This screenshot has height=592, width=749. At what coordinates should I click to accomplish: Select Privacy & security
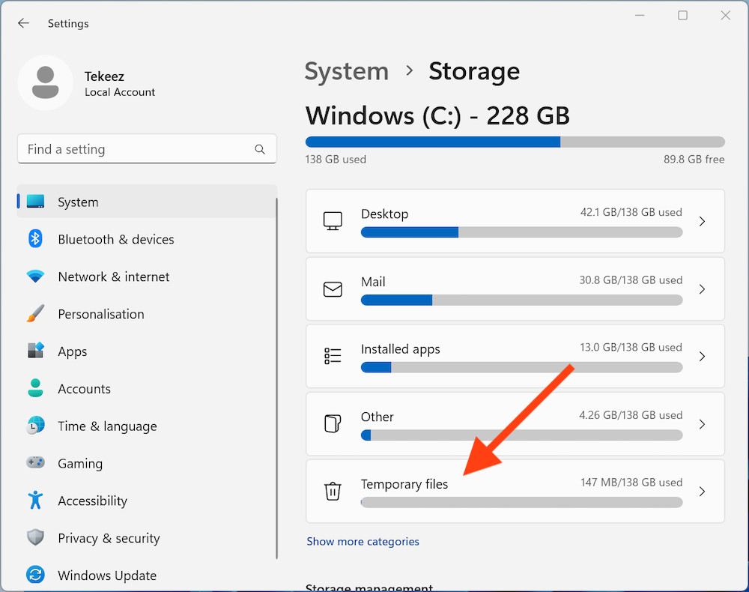[x=147, y=537]
